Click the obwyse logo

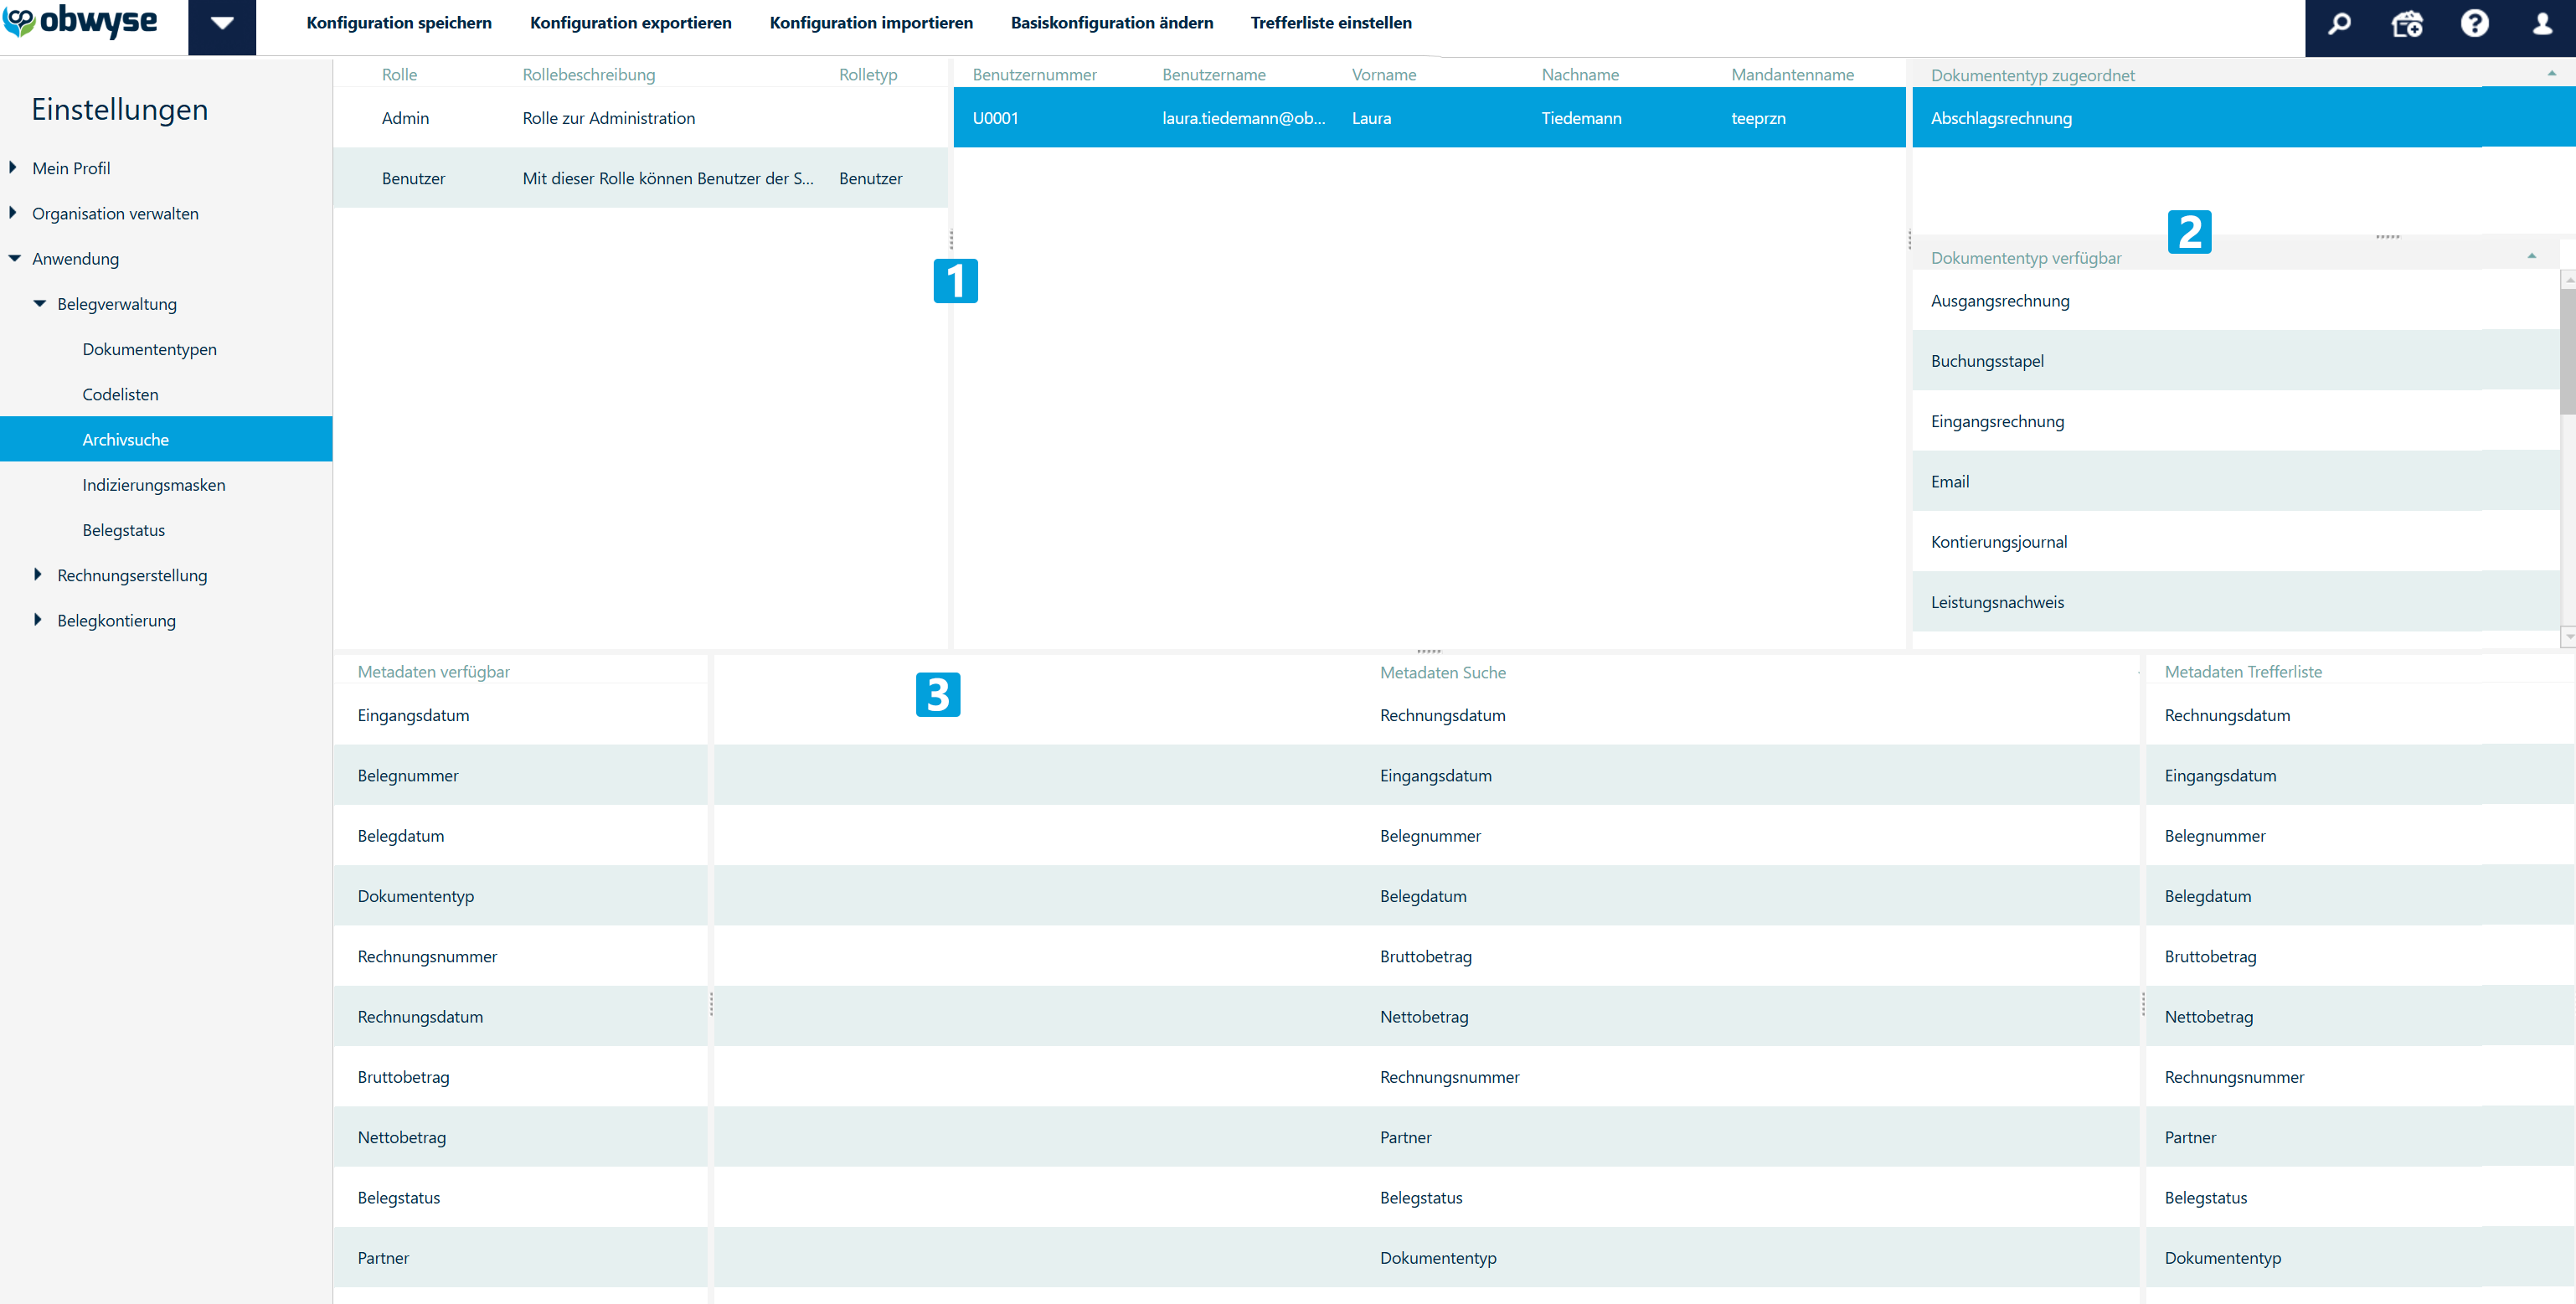point(80,22)
